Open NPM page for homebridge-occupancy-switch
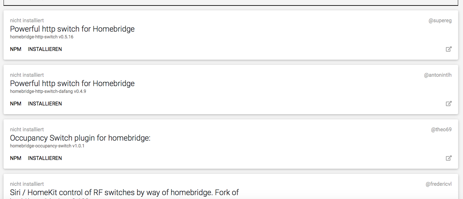The height and width of the screenshot is (199, 463). tap(15, 158)
